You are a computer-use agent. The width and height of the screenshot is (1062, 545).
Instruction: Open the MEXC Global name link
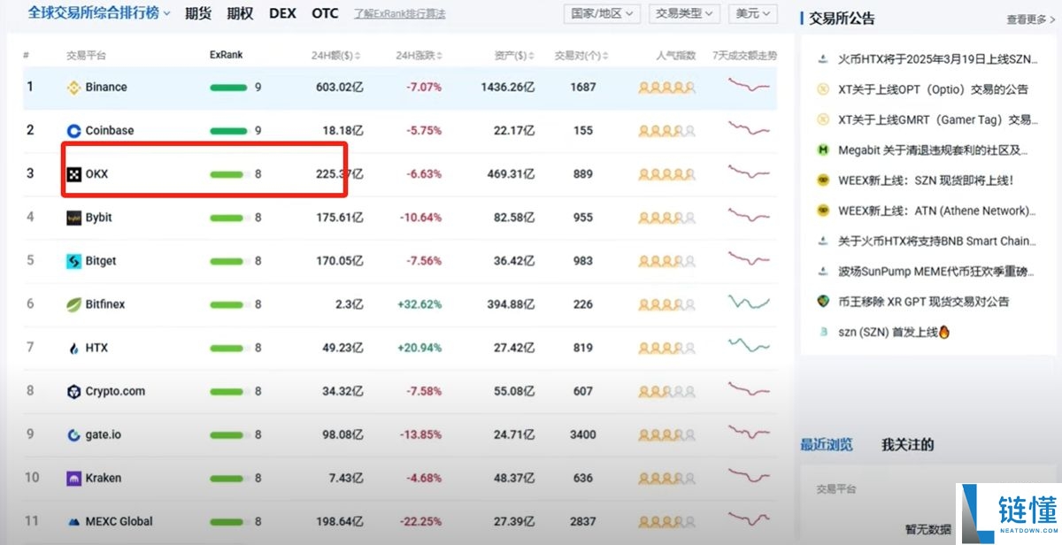point(119,521)
